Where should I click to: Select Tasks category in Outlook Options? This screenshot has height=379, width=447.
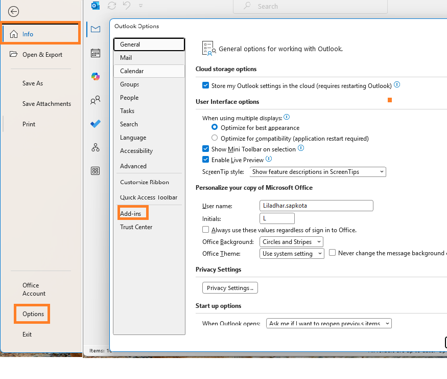click(149, 111)
